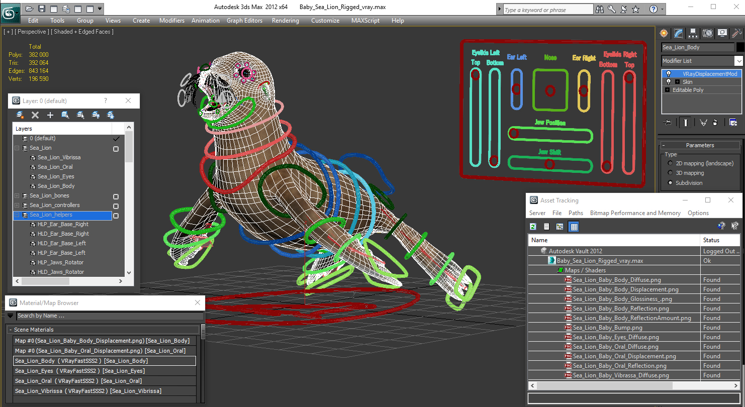Expand the Sea_Lion_controllers layer
The width and height of the screenshot is (745, 407).
(17, 206)
